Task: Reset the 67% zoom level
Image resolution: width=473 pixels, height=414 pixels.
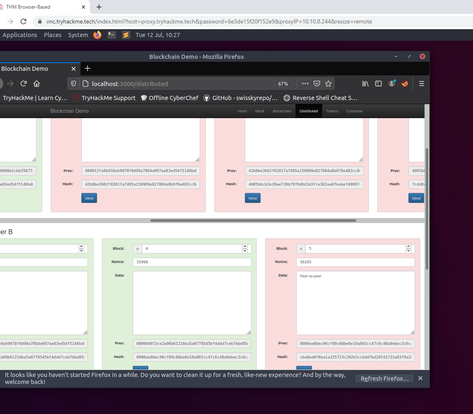Action: 283,84
